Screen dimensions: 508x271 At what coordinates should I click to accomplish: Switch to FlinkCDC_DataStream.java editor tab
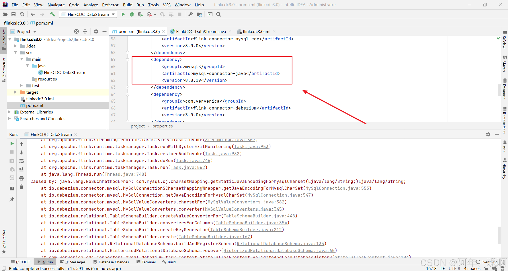click(x=201, y=31)
